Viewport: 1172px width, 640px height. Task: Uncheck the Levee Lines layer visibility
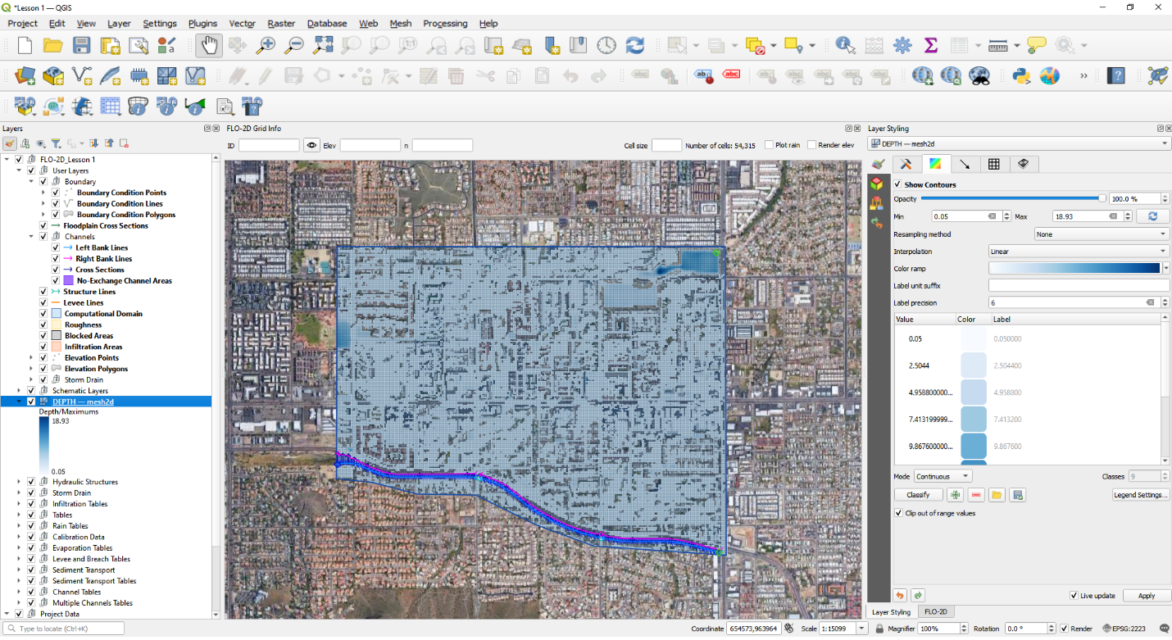pos(43,302)
